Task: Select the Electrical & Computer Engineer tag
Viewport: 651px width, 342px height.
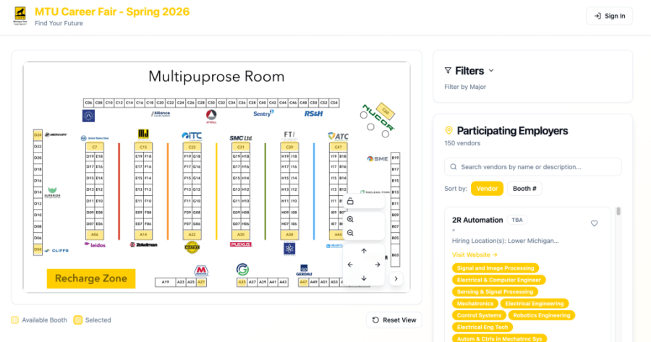Action: [x=498, y=280]
